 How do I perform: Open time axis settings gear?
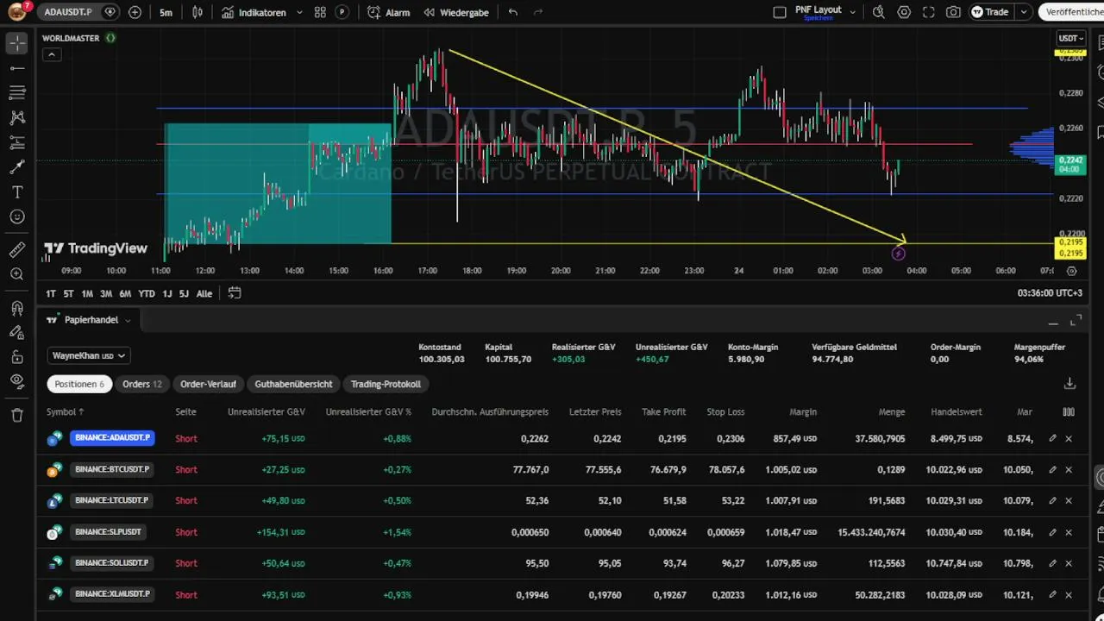pos(1072,270)
